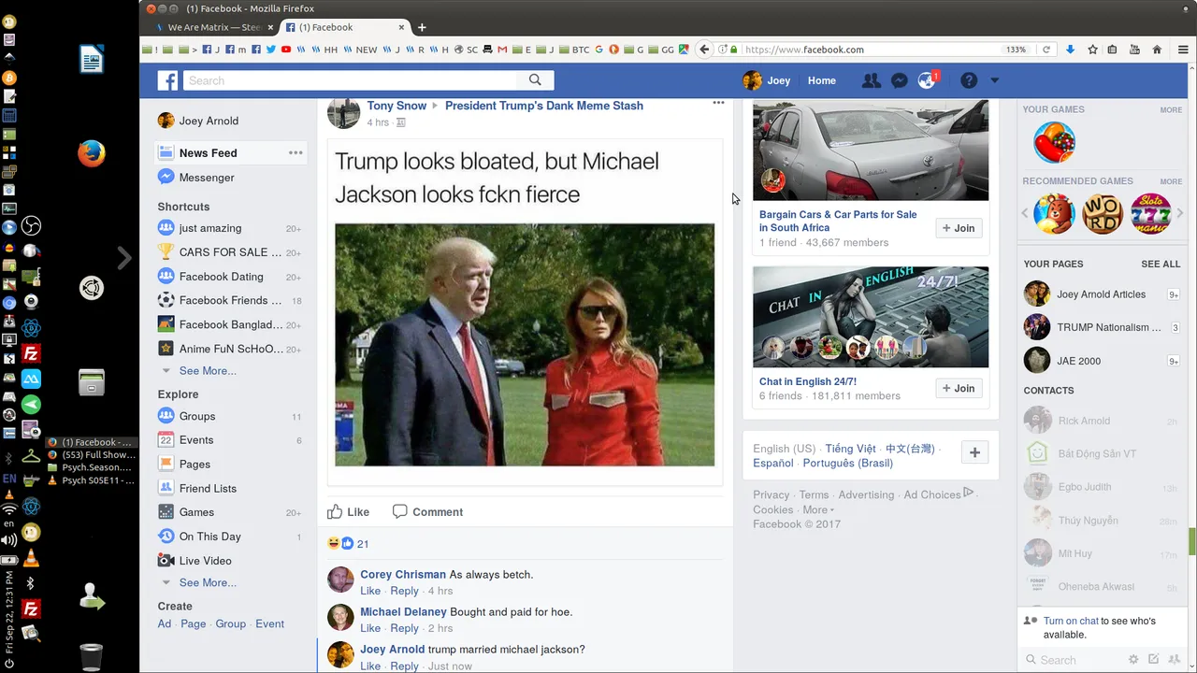The height and width of the screenshot is (673, 1197).
Task: Add a language with plus button
Action: point(974,452)
